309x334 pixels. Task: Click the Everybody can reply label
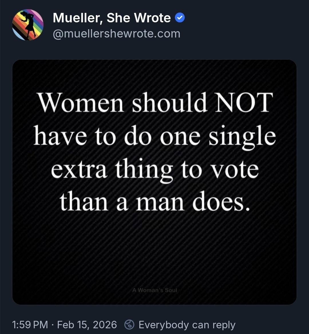[x=187, y=325]
